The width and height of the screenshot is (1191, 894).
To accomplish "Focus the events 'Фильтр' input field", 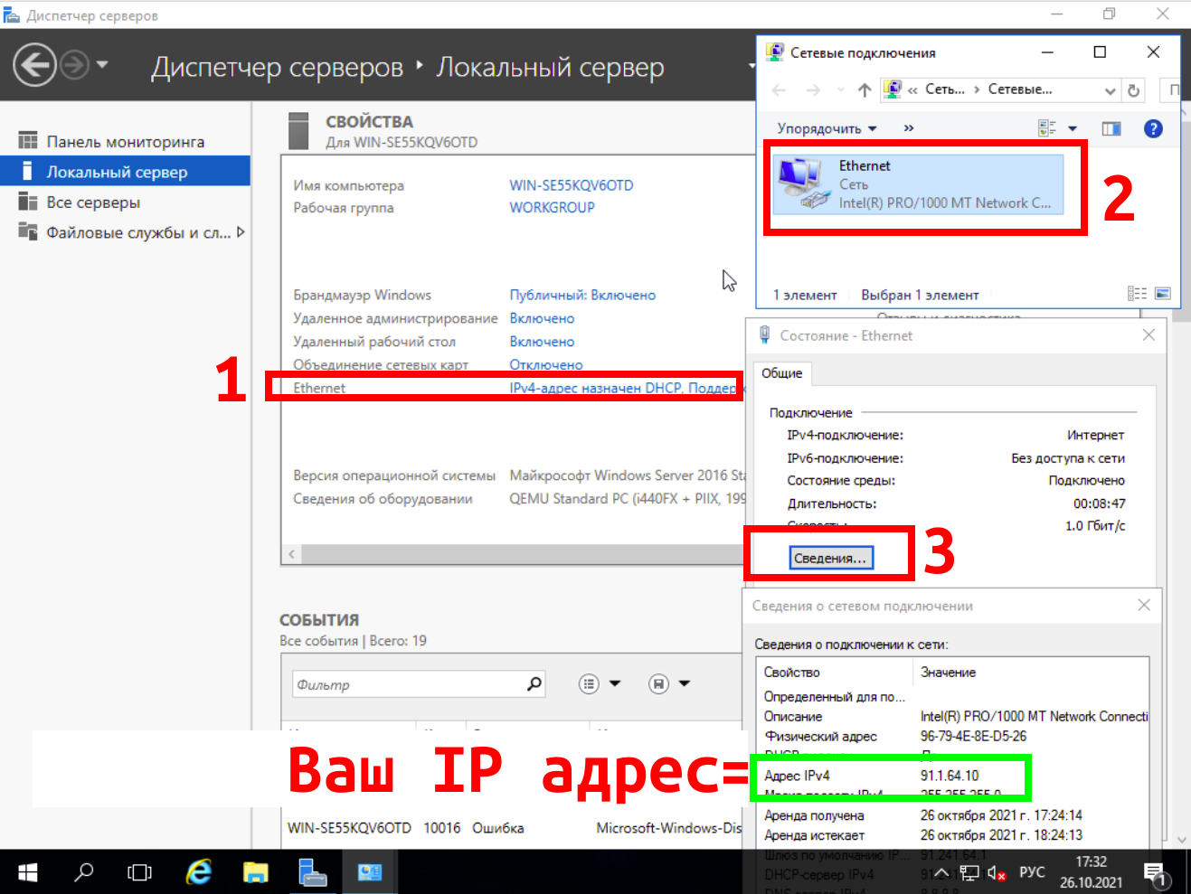I will (408, 684).
